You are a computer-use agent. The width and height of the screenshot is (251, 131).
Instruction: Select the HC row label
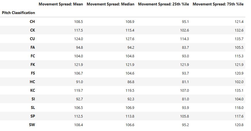tap(32, 82)
